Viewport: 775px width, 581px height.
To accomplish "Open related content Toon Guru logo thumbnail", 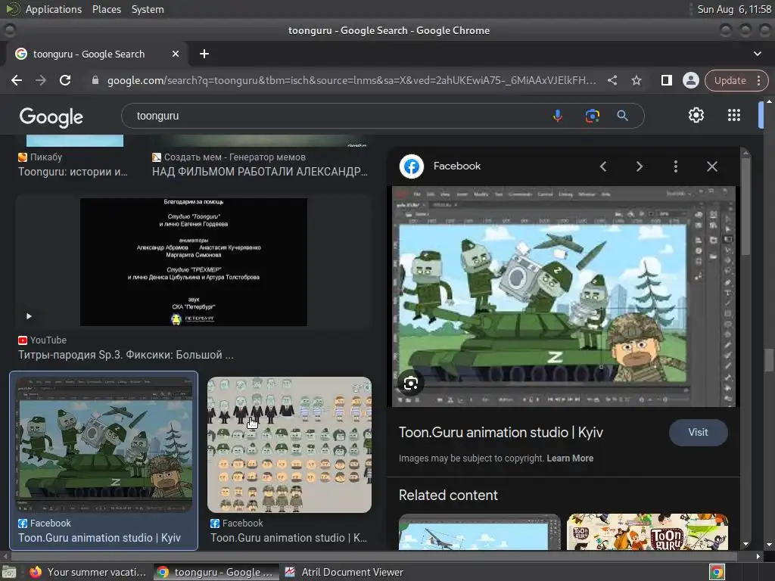I will click(647, 532).
